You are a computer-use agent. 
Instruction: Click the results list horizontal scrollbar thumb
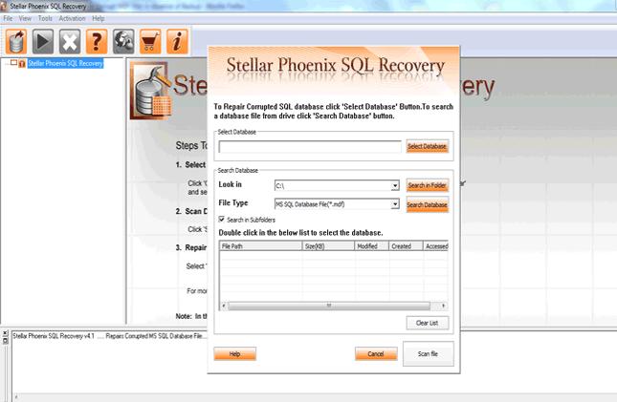pos(329,306)
